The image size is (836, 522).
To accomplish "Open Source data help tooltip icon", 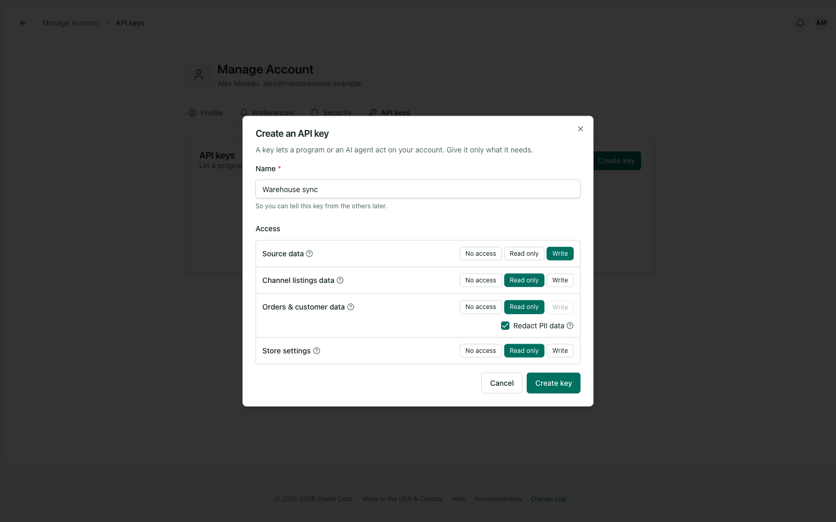I will pyautogui.click(x=309, y=254).
